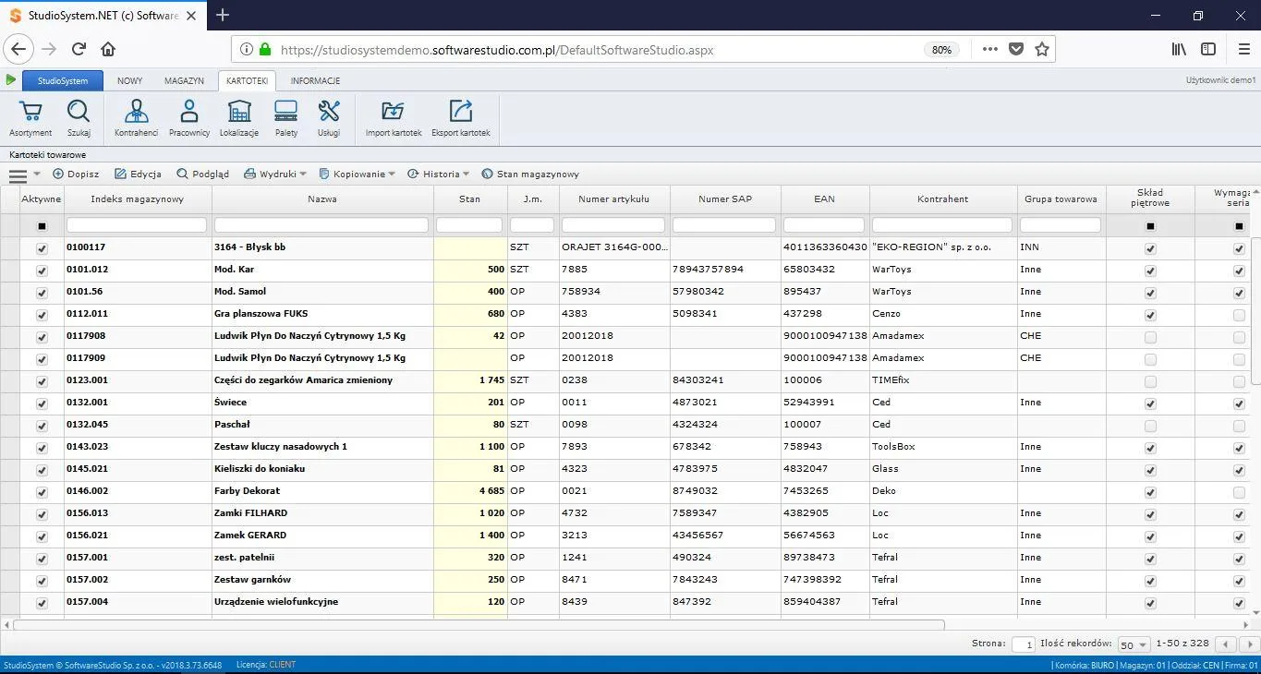
Task: Open the Pracownicy employees icon
Action: coord(189,119)
